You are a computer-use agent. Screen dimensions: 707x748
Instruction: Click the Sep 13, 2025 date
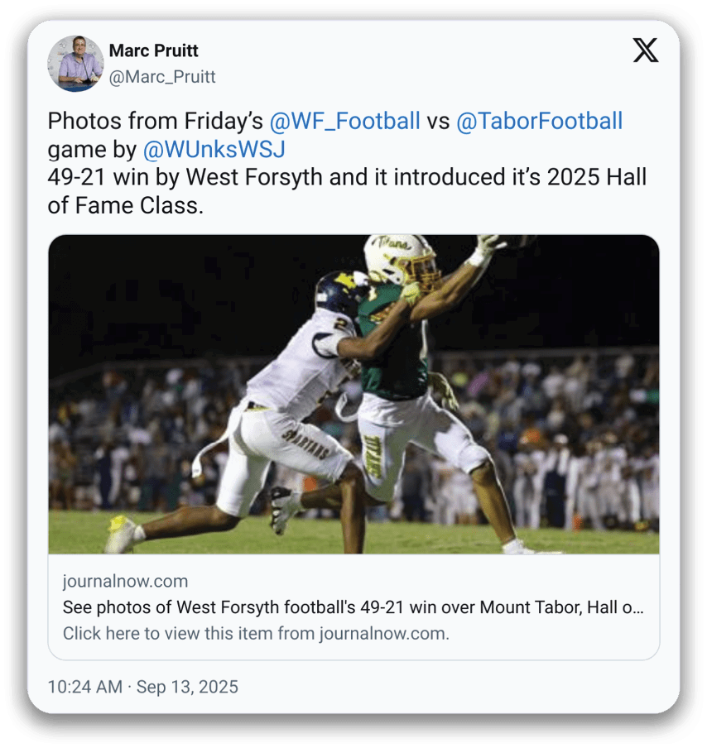(x=187, y=687)
